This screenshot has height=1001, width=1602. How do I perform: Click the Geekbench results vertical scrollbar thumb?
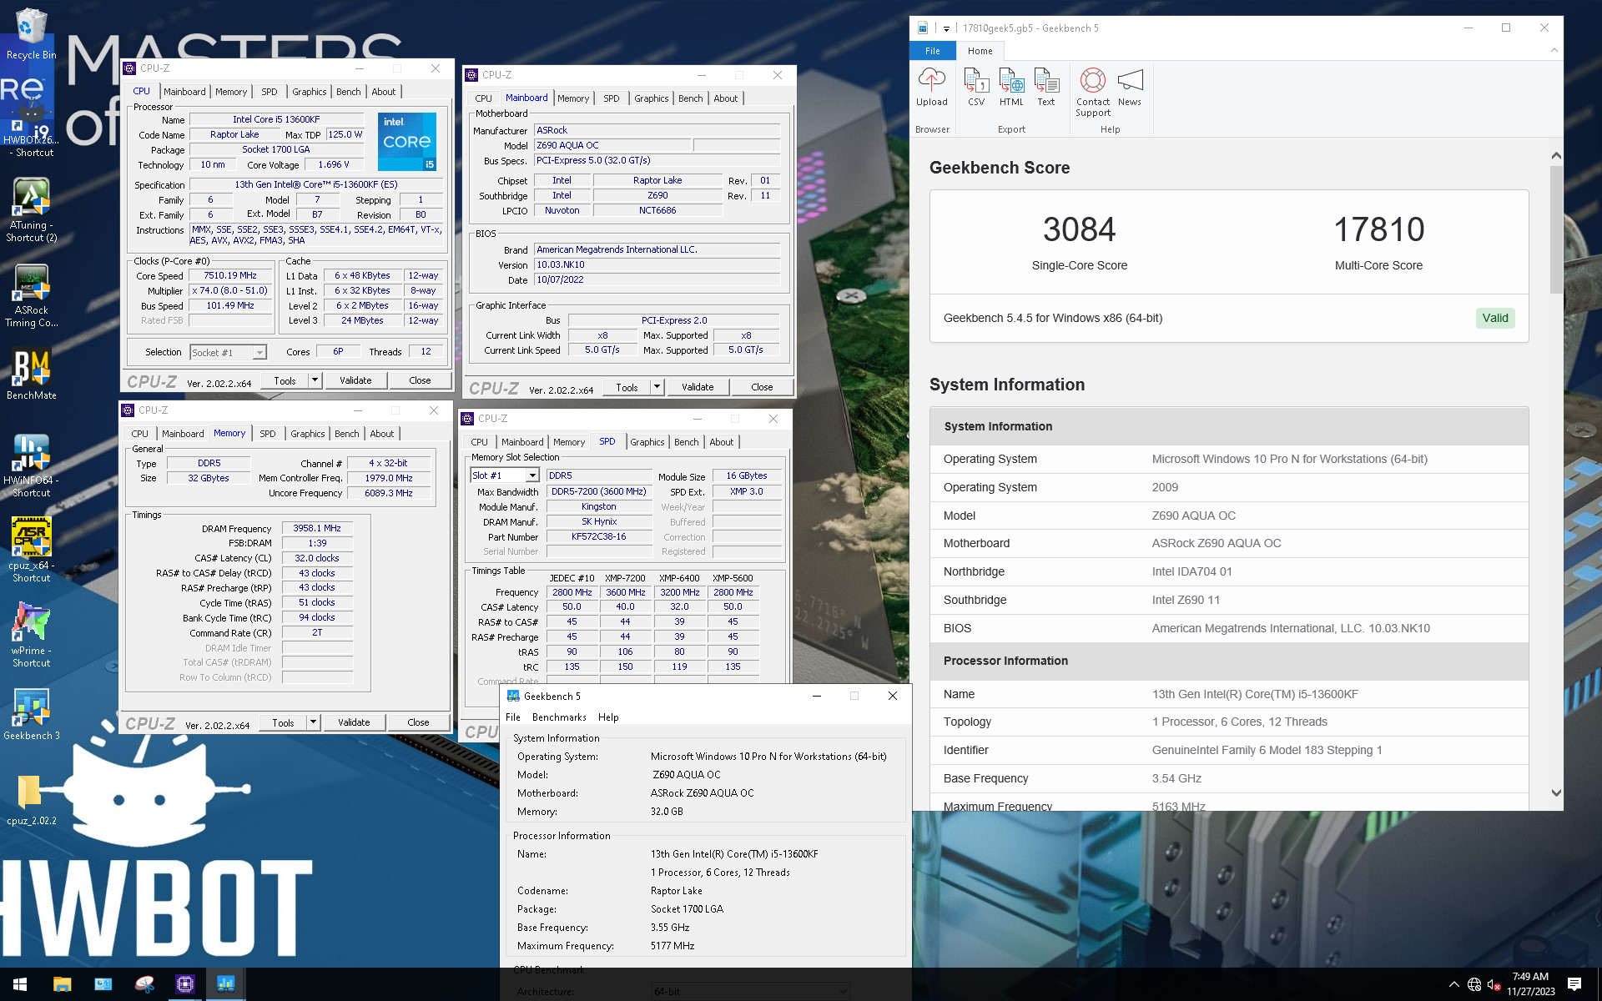tap(1555, 229)
